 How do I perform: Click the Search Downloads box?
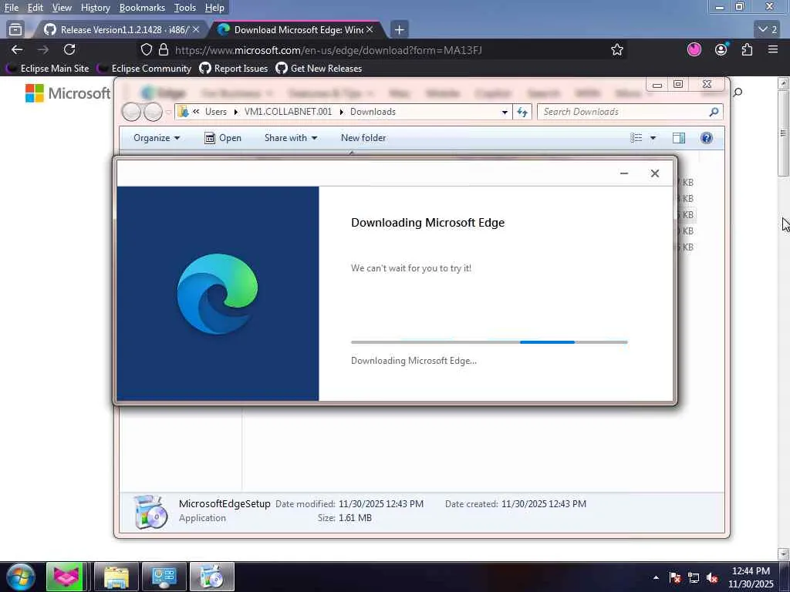pos(630,112)
